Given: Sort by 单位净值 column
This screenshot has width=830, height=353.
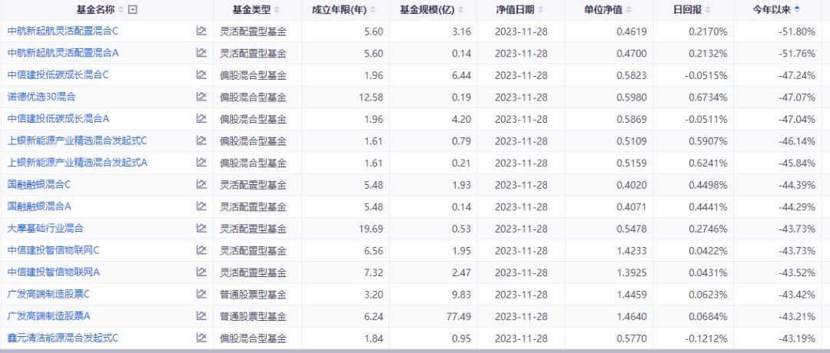Looking at the screenshot, I should tap(628, 10).
